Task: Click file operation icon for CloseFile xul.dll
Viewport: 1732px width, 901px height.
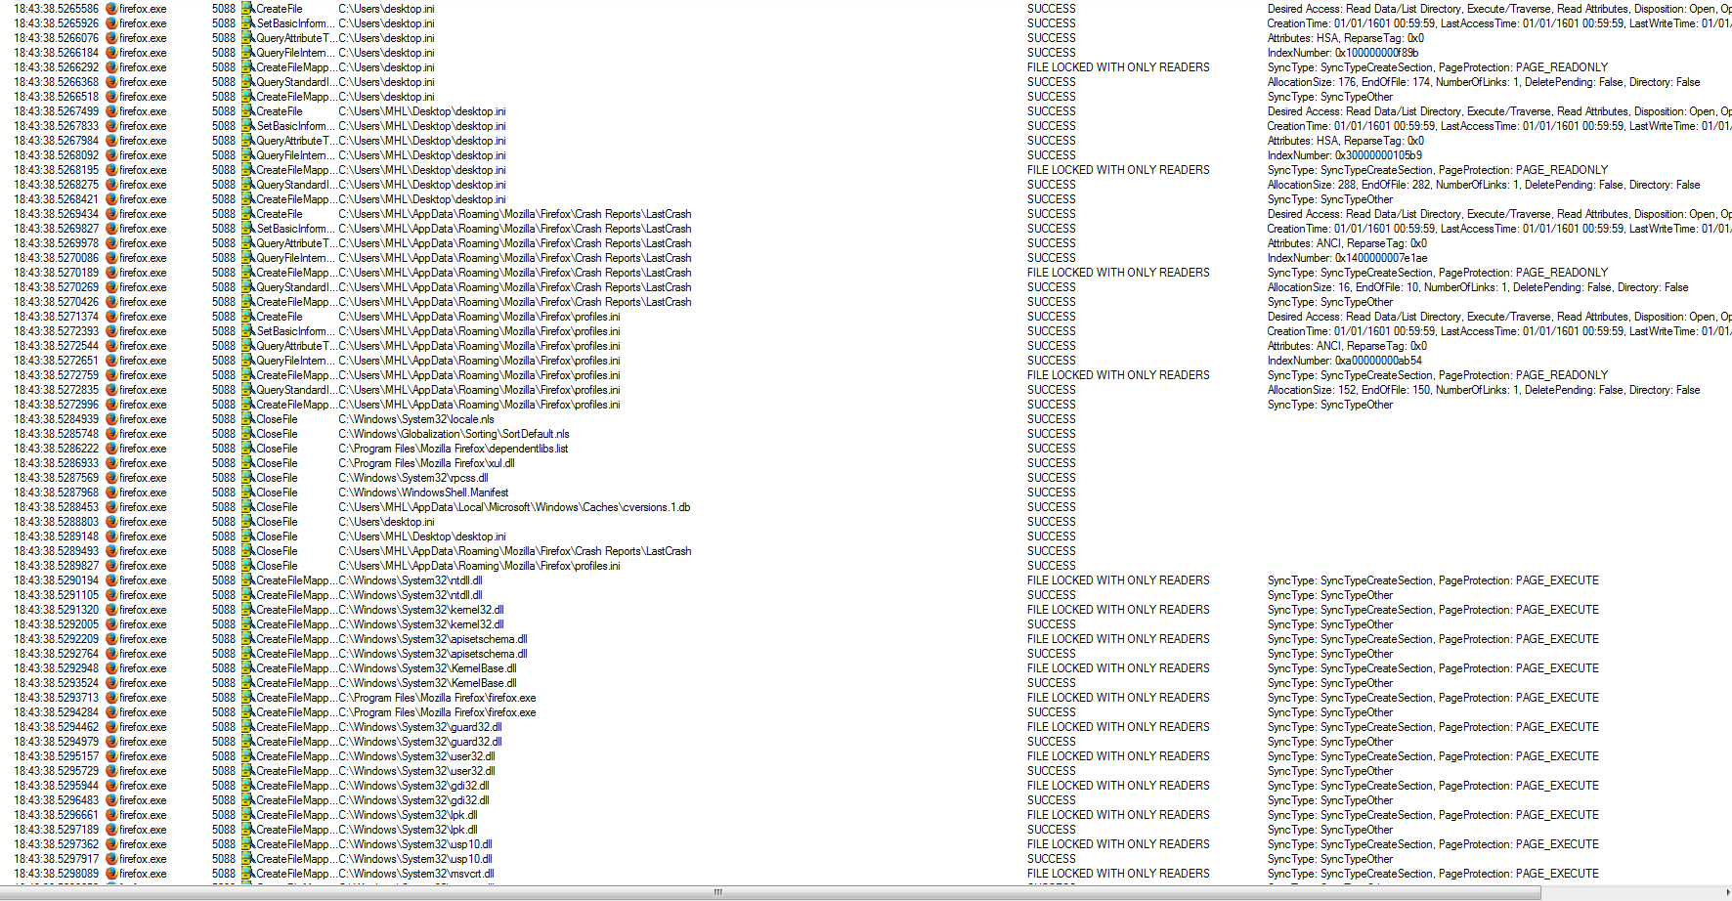Action: click(248, 463)
